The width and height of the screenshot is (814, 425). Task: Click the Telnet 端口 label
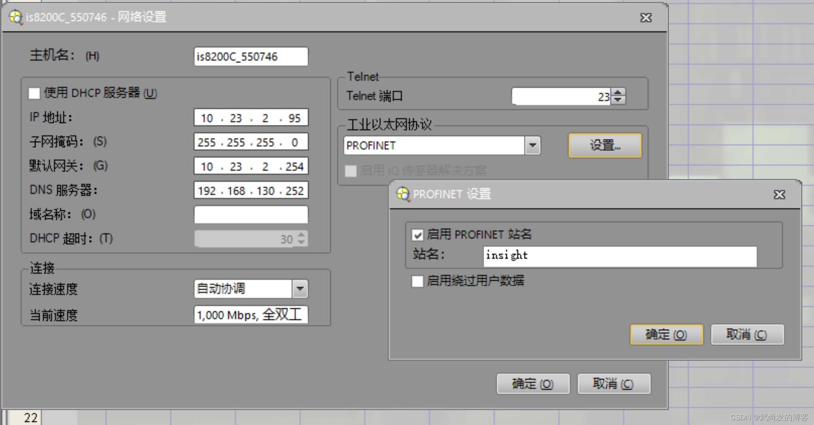pyautogui.click(x=374, y=96)
